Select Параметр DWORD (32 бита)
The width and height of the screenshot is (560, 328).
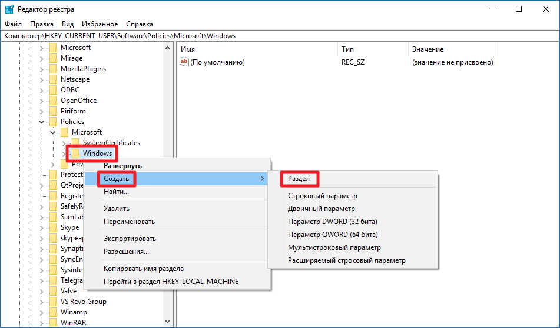[333, 222]
